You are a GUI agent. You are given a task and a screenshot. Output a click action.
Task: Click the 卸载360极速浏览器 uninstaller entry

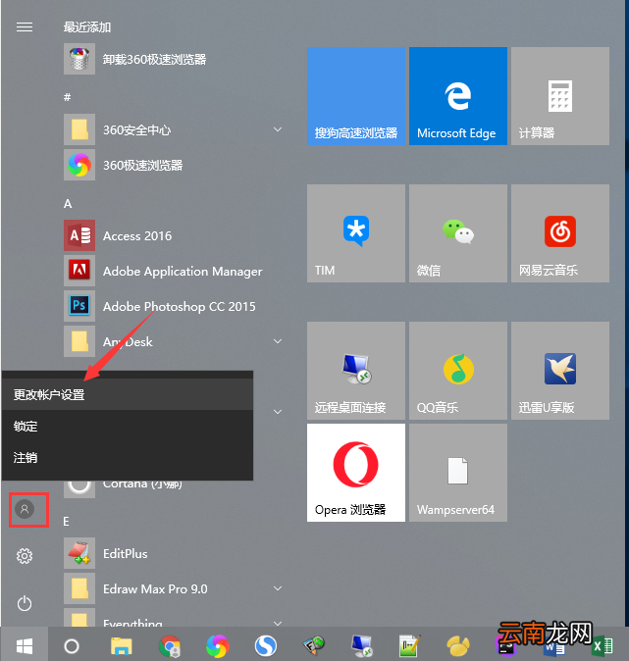click(x=173, y=59)
